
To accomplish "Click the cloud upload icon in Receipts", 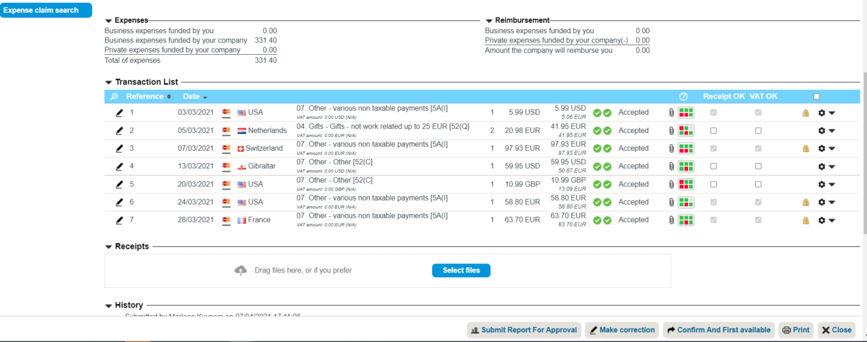I will click(240, 270).
